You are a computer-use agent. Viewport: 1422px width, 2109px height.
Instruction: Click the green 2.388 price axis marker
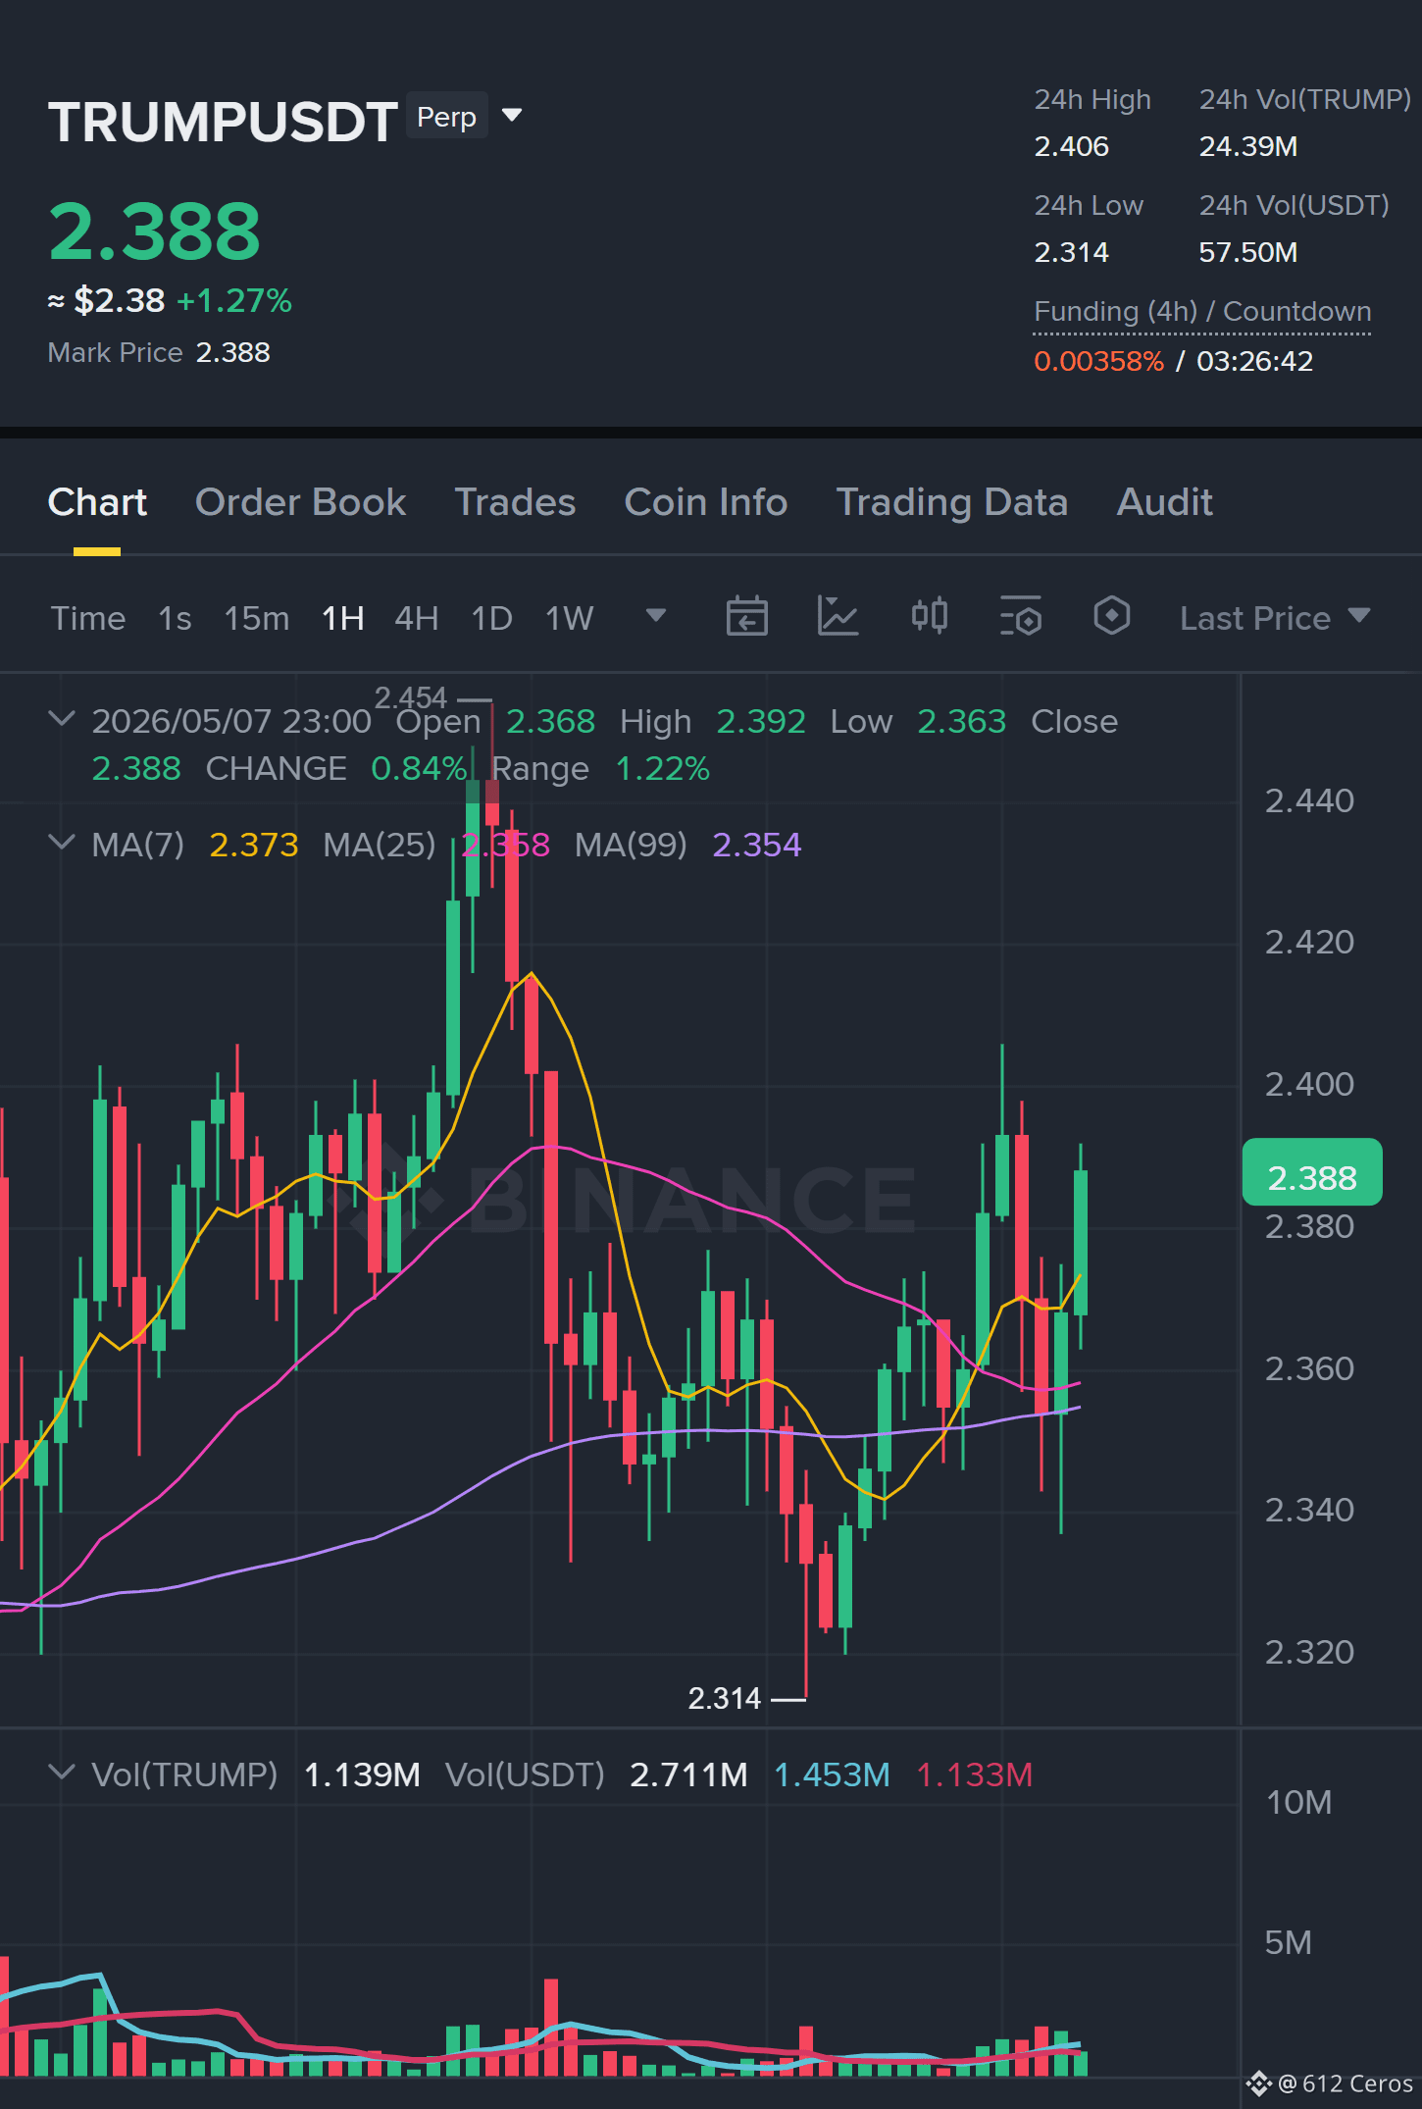coord(1312,1173)
